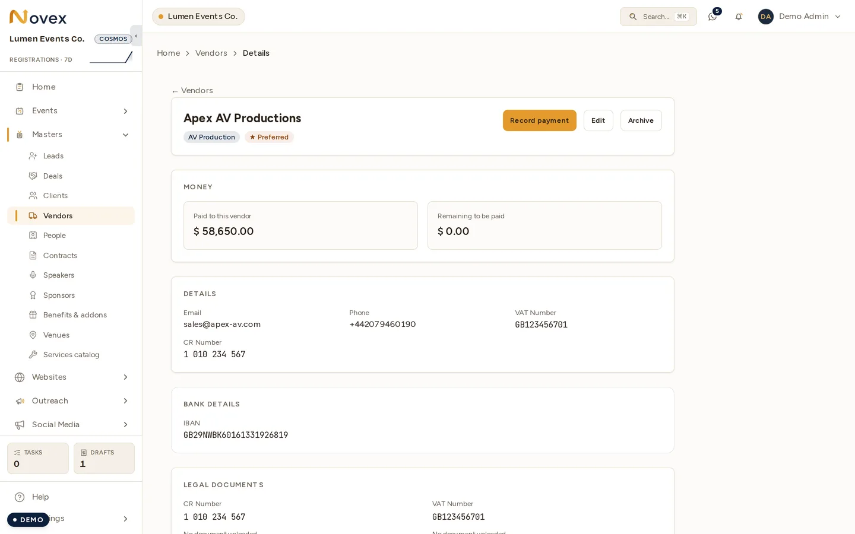Click the Sponsors award icon
This screenshot has height=534, width=855.
pos(33,295)
